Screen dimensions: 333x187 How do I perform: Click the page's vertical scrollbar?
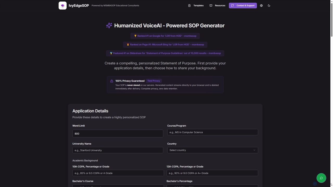331,19
